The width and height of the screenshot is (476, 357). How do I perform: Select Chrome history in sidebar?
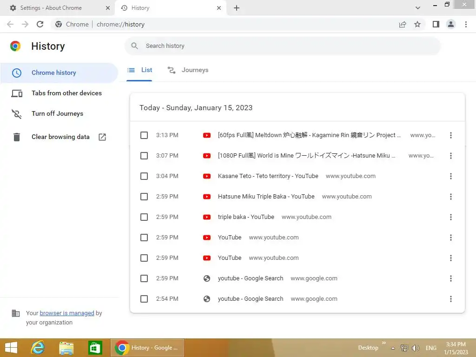point(59,73)
